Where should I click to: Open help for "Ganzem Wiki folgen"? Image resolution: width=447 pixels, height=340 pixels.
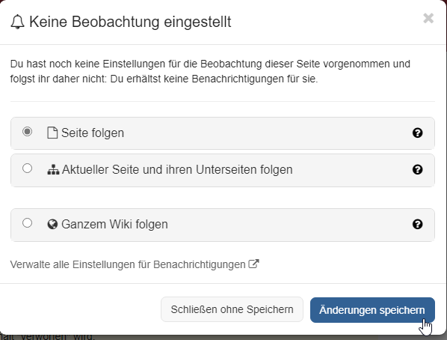pos(417,224)
